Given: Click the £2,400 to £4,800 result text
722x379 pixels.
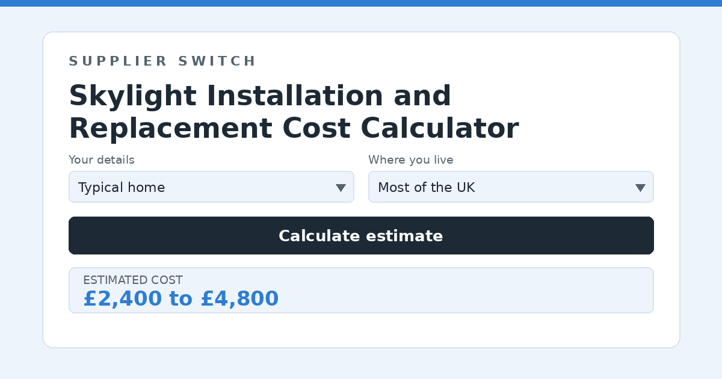Looking at the screenshot, I should [x=181, y=298].
